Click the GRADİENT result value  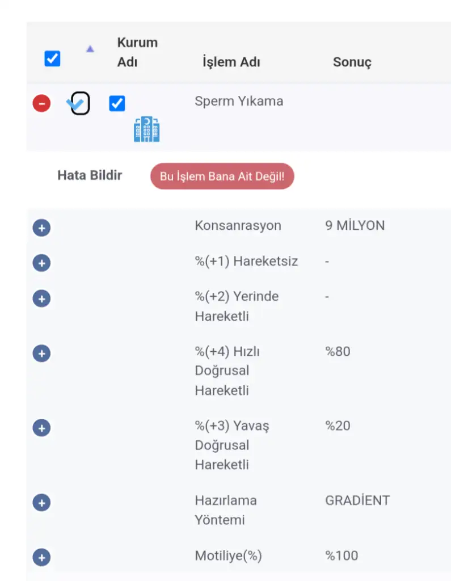tap(357, 500)
